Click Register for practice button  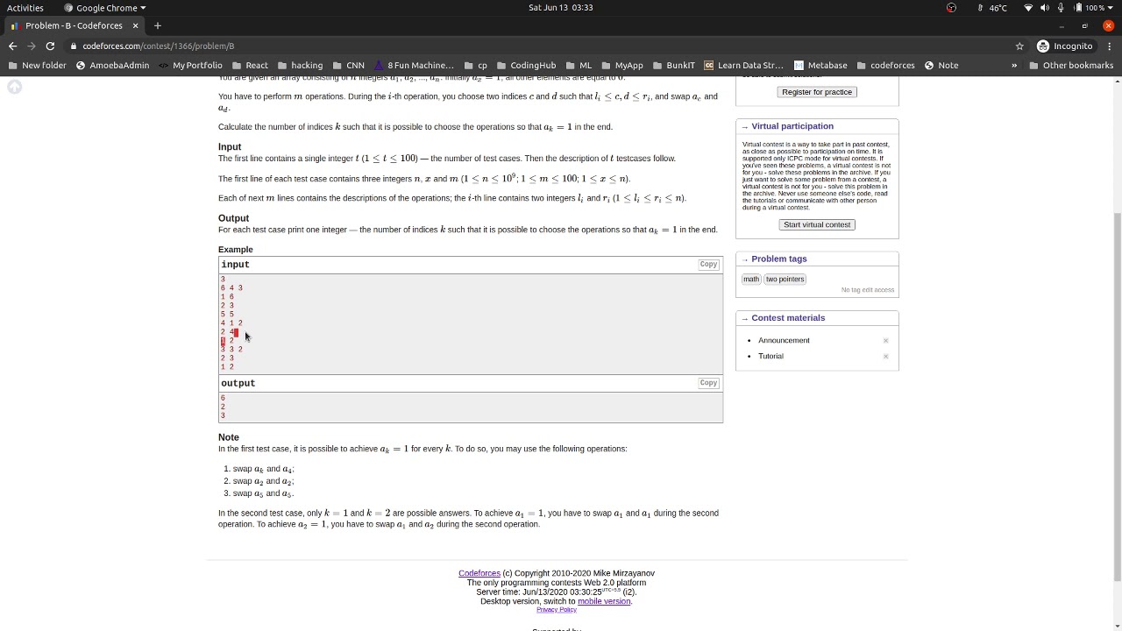817,92
